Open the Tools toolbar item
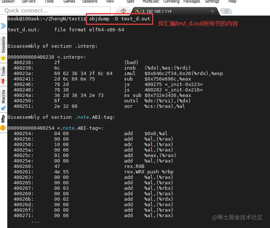The height and width of the screenshot is (228, 270). coord(49,1)
